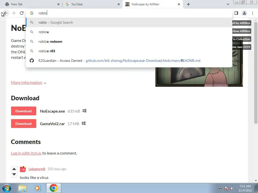Expand More information link
The height and width of the screenshot is (193, 258).
pos(27,82)
